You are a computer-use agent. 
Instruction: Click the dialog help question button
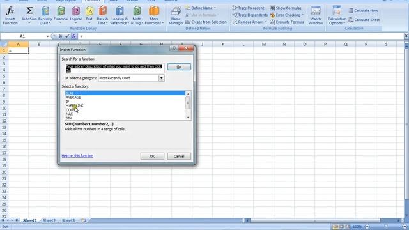click(174, 49)
